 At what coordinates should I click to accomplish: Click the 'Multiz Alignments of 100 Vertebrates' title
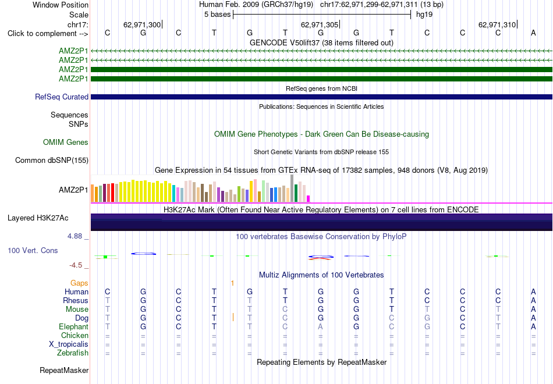click(321, 275)
